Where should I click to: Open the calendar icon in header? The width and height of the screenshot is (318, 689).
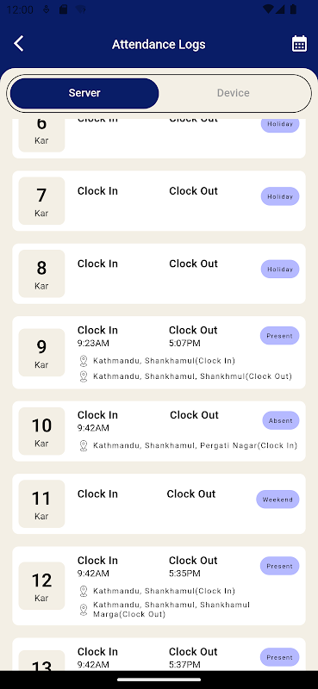pos(299,44)
